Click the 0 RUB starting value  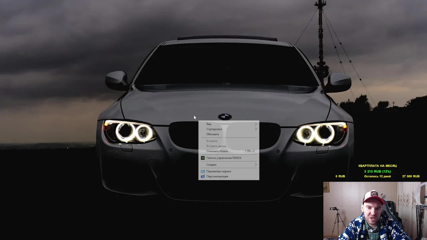point(340,176)
